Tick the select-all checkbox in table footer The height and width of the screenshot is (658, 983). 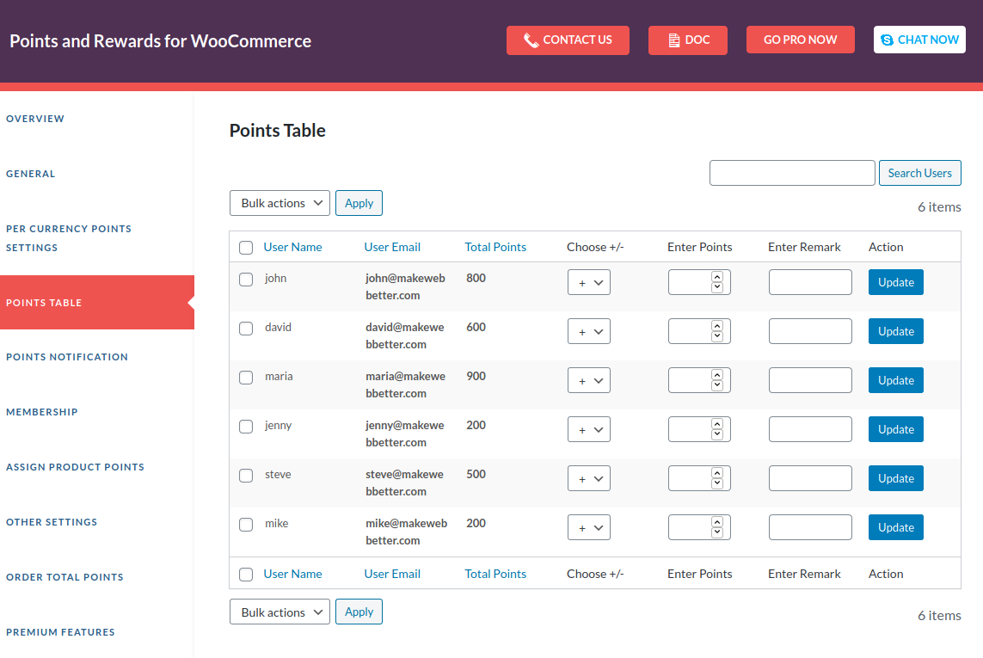(x=246, y=575)
